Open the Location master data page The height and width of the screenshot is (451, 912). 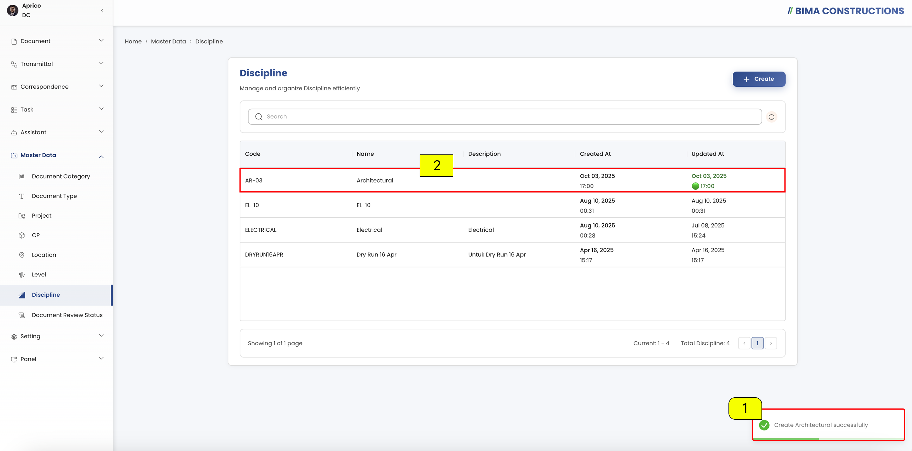(44, 255)
